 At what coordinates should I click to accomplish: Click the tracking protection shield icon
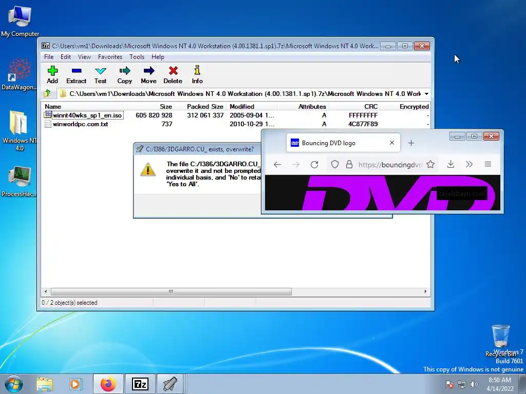pos(335,165)
